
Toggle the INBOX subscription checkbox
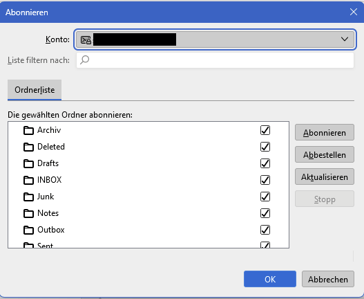[265, 180]
